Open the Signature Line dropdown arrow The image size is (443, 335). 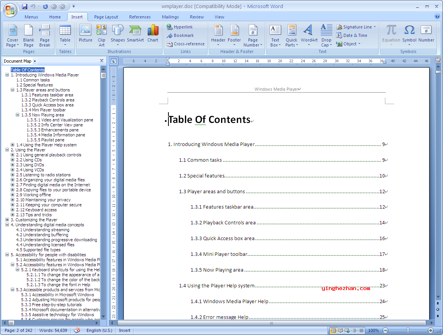[375, 27]
